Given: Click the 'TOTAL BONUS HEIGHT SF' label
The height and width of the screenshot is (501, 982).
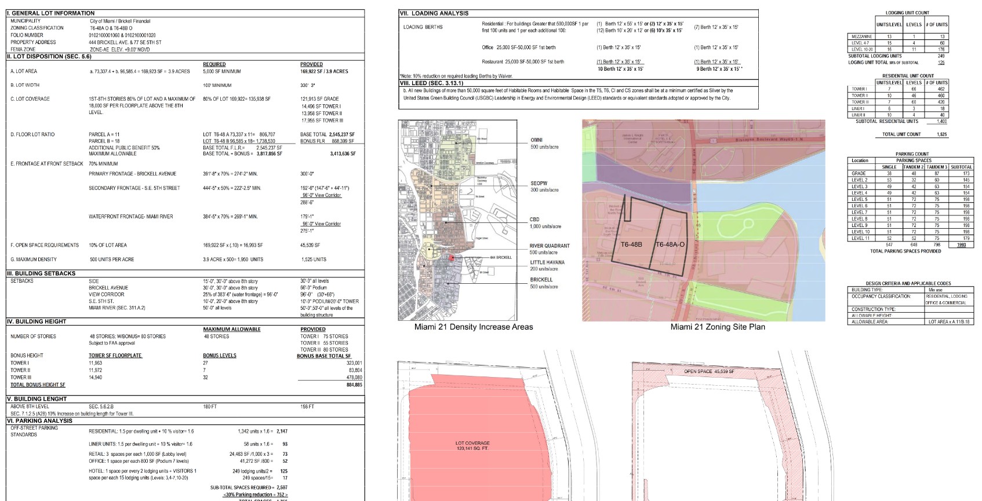Looking at the screenshot, I should tap(38, 385).
